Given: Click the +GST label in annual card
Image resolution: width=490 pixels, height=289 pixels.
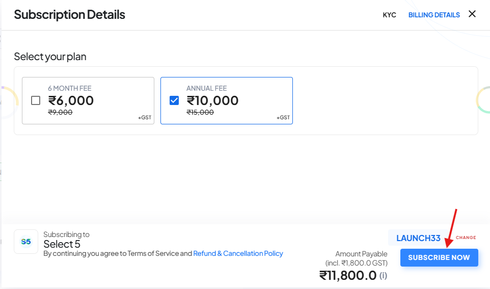Looking at the screenshot, I should point(283,118).
